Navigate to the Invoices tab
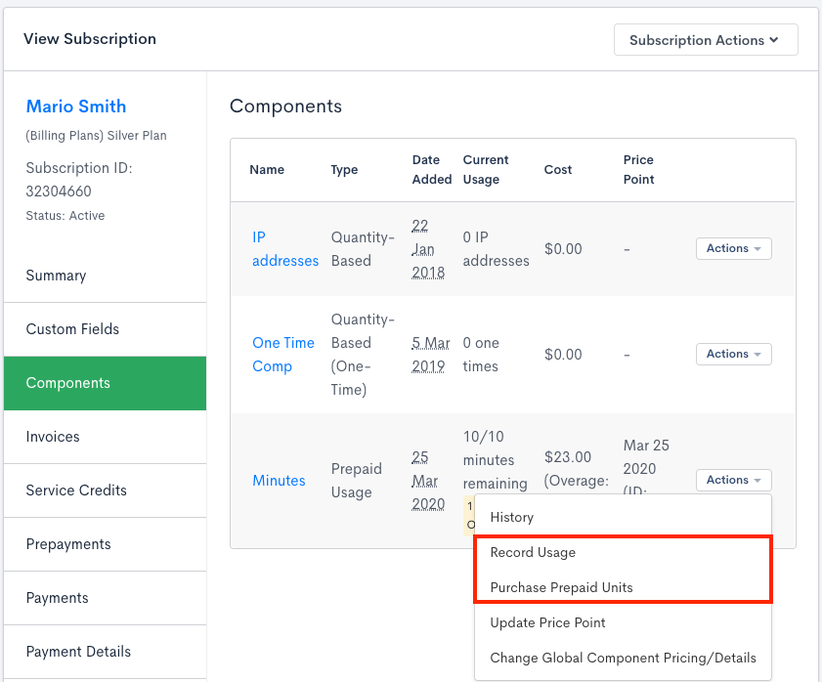This screenshot has width=822, height=682. [53, 437]
